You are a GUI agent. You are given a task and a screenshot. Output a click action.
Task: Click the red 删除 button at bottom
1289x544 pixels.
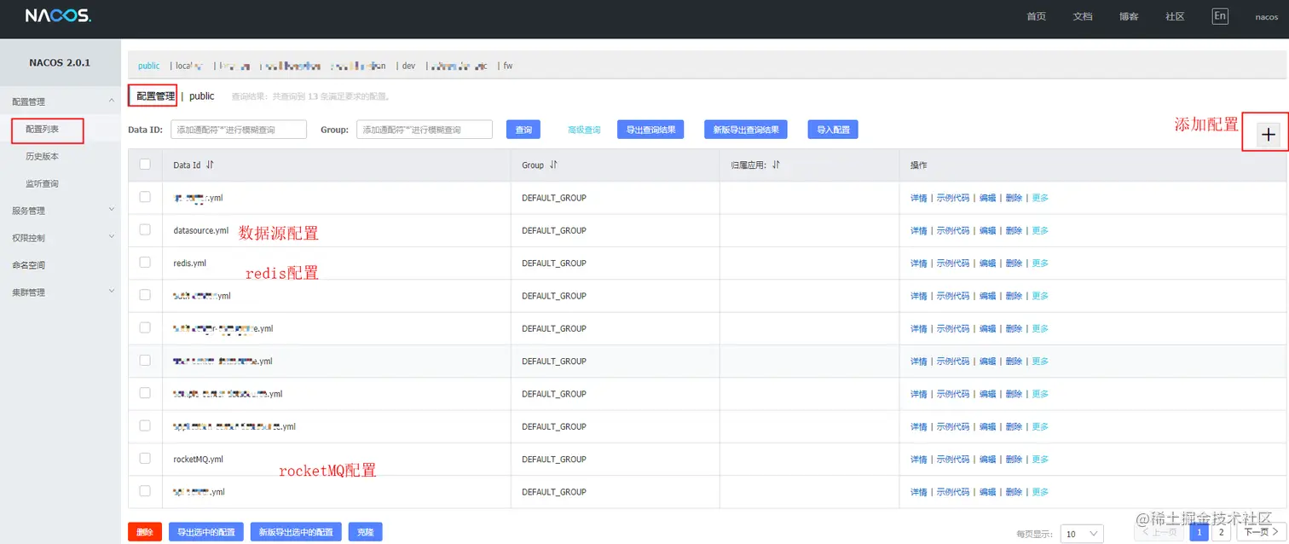(145, 532)
